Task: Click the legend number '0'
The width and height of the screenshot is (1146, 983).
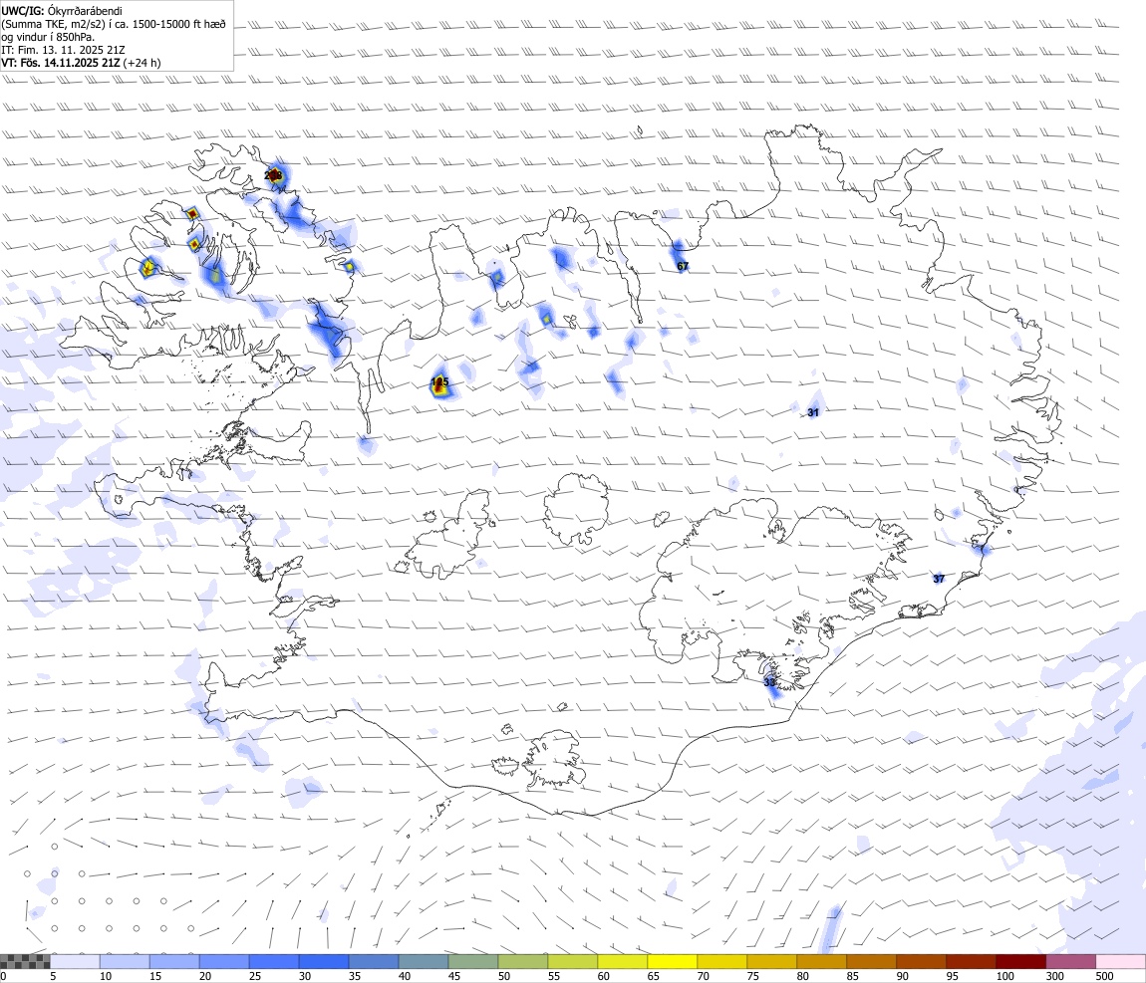Action: (x=4, y=976)
